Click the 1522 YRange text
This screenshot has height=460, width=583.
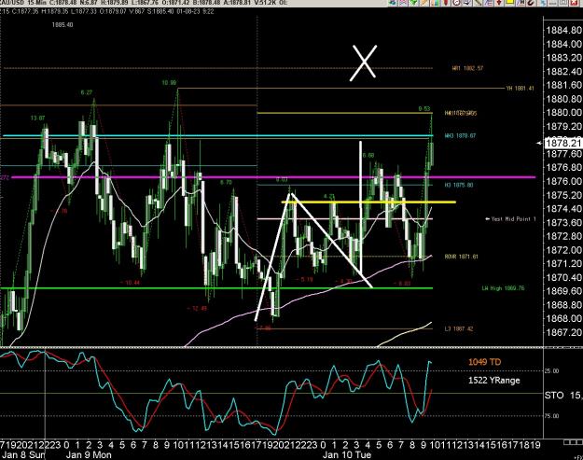coord(493,380)
